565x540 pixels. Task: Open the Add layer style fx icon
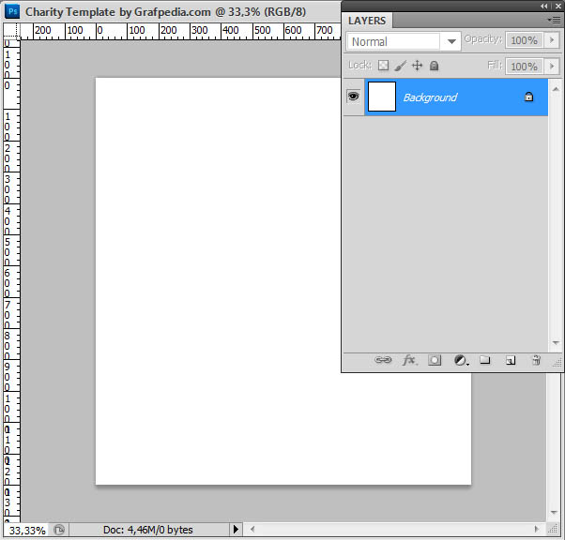(410, 360)
